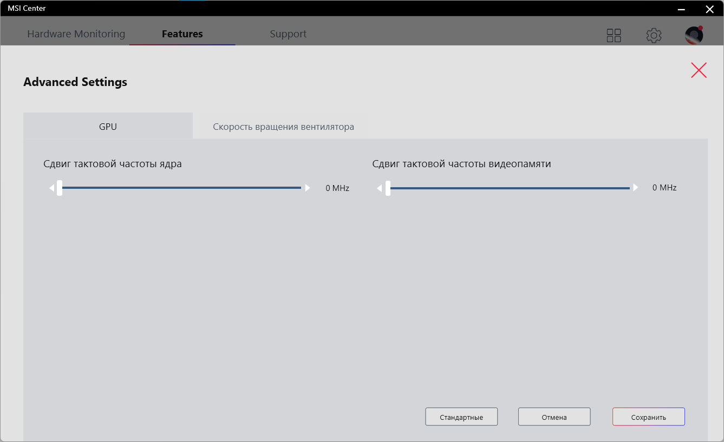This screenshot has width=724, height=442.
Task: Increase video memory clock offset with right arrow
Action: pos(636,188)
